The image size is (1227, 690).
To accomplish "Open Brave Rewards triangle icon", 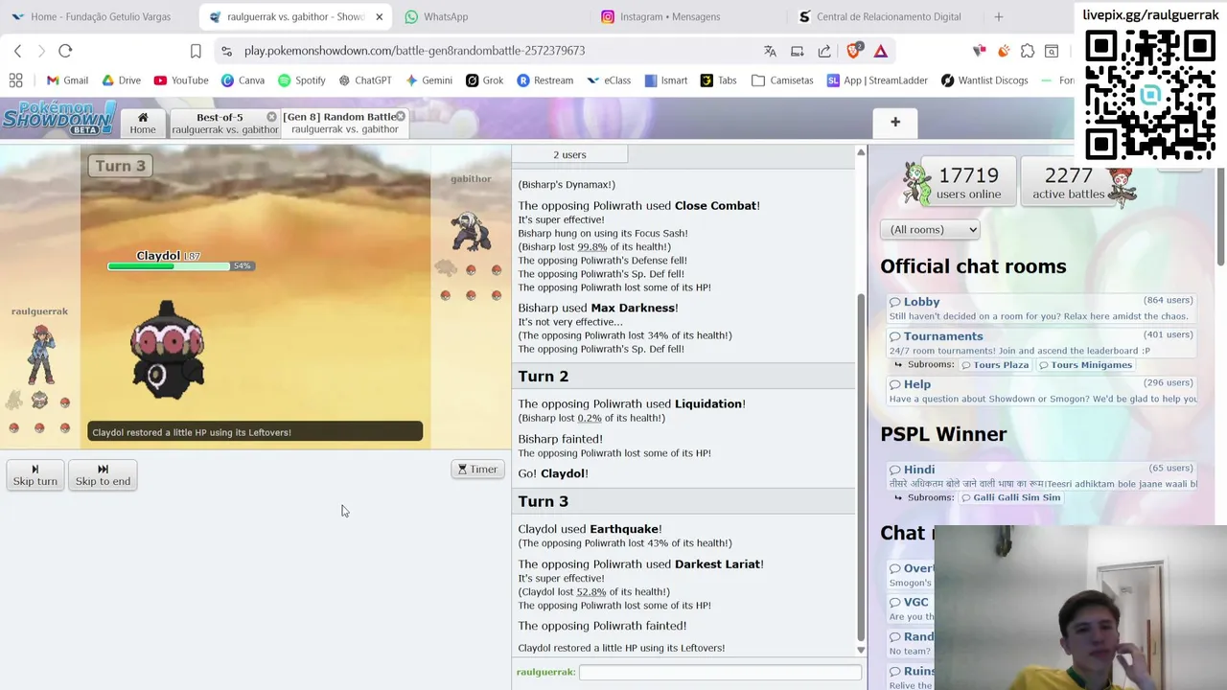I will tap(881, 51).
